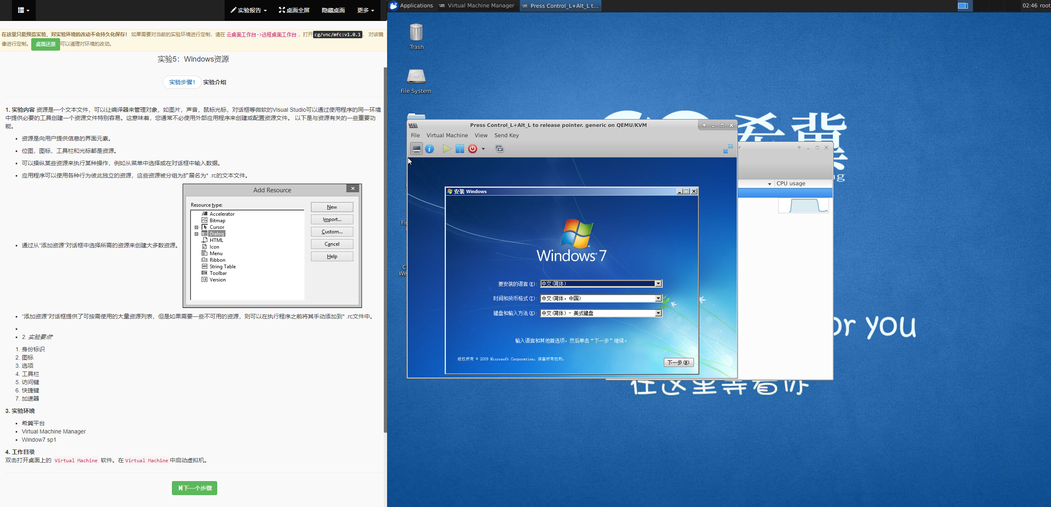Select Icon resource type
The height and width of the screenshot is (507, 1051).
tap(214, 247)
